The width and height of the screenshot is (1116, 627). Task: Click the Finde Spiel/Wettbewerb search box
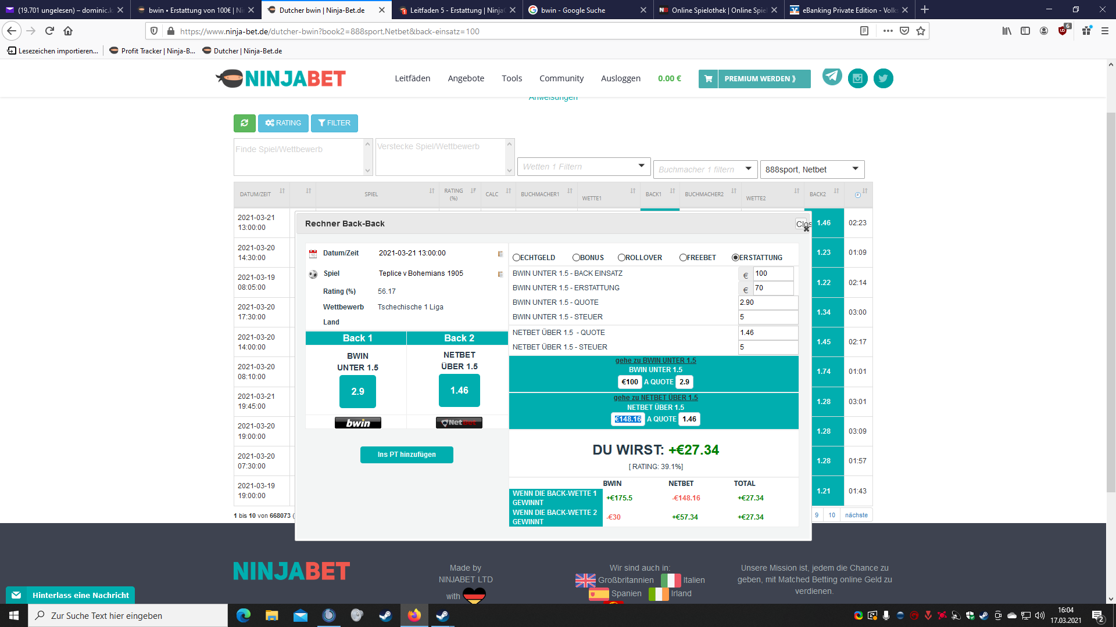tap(298, 157)
